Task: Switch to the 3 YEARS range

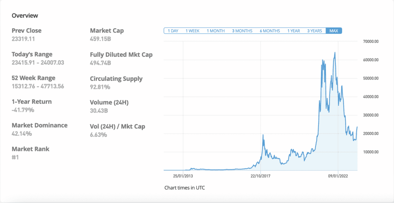Action: pos(314,31)
